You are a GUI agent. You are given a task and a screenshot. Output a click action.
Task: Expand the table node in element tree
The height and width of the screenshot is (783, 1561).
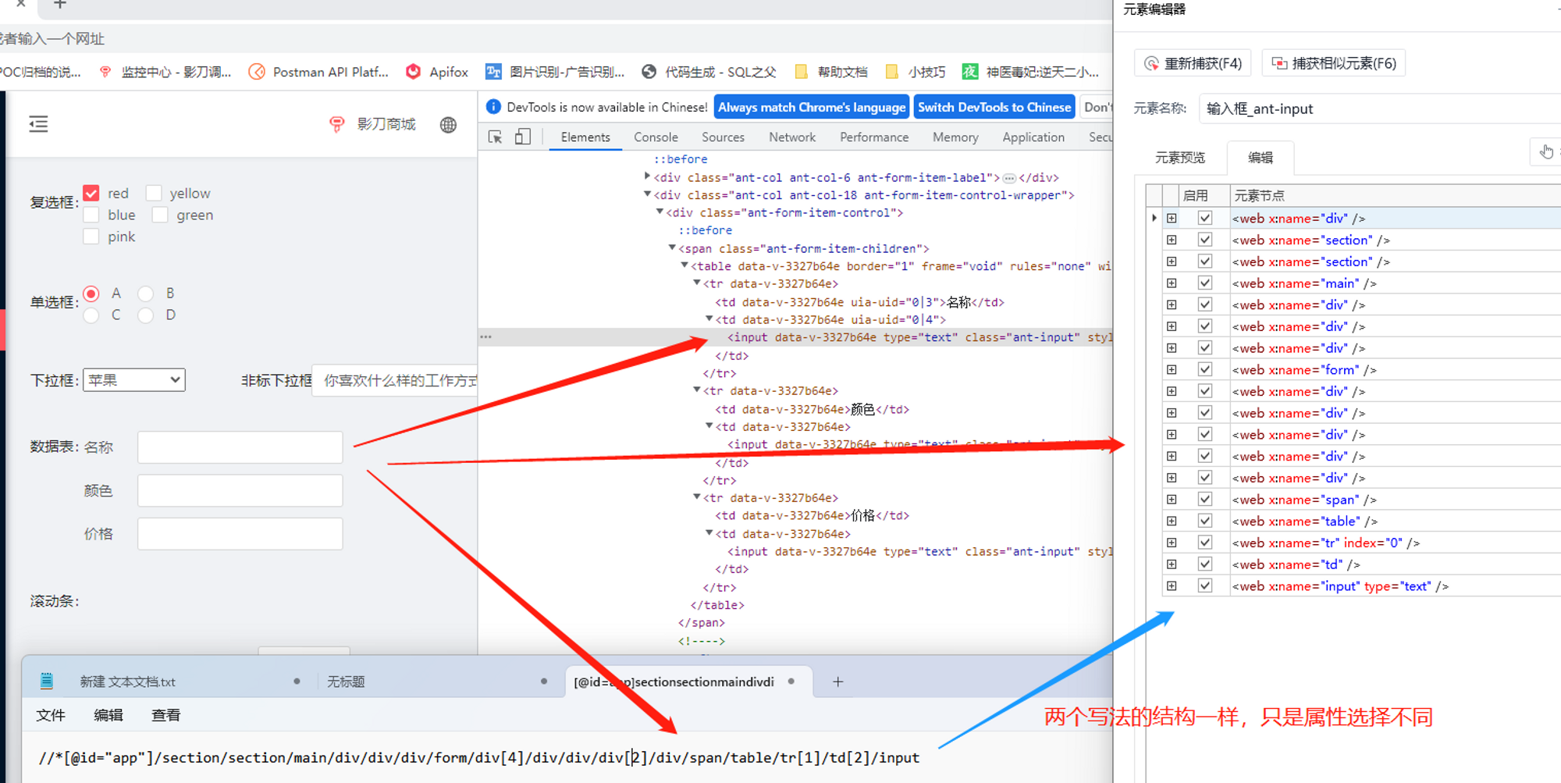pyautogui.click(x=1172, y=521)
